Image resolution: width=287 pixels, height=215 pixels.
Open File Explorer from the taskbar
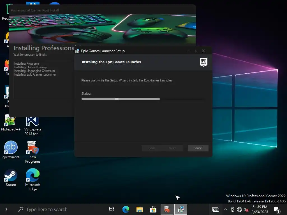140,209
